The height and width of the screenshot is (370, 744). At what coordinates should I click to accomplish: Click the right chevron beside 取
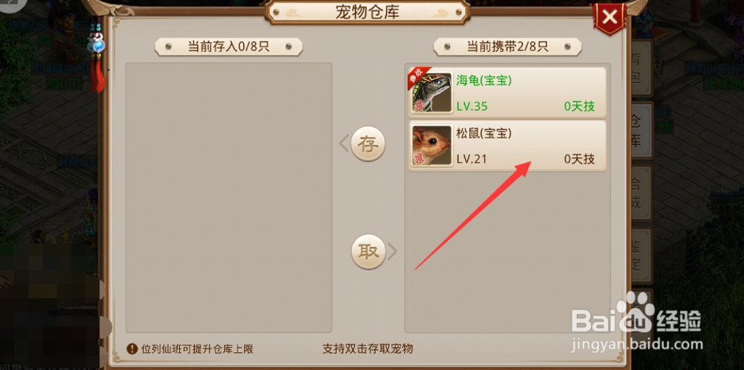point(392,252)
